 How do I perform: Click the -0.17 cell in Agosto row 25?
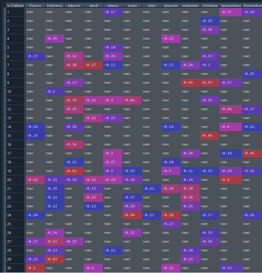click(x=171, y=224)
